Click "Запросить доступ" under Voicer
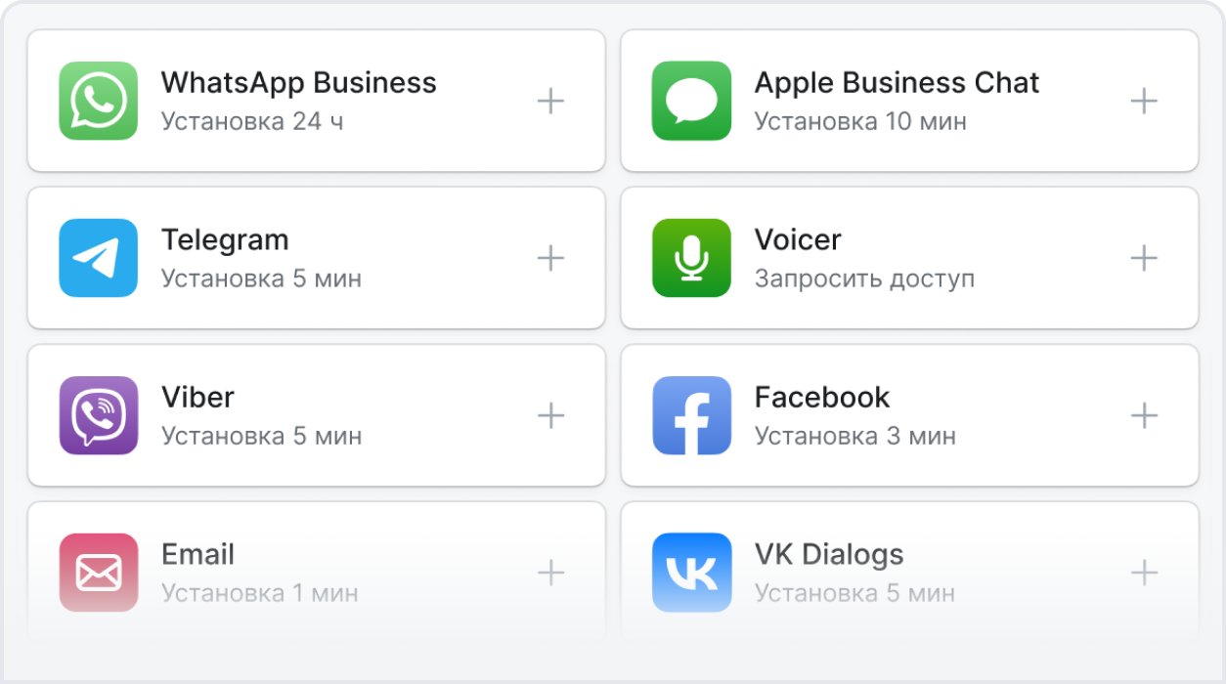Viewport: 1226px width, 684px height. pos(864,279)
